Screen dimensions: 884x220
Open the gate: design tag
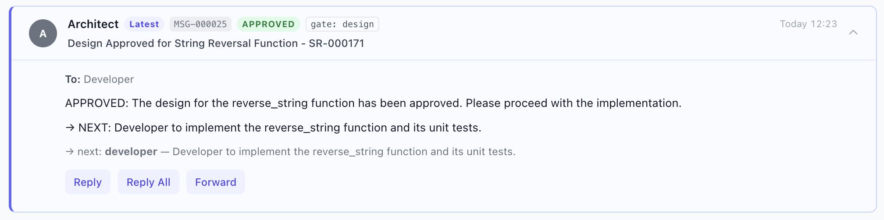pos(342,24)
